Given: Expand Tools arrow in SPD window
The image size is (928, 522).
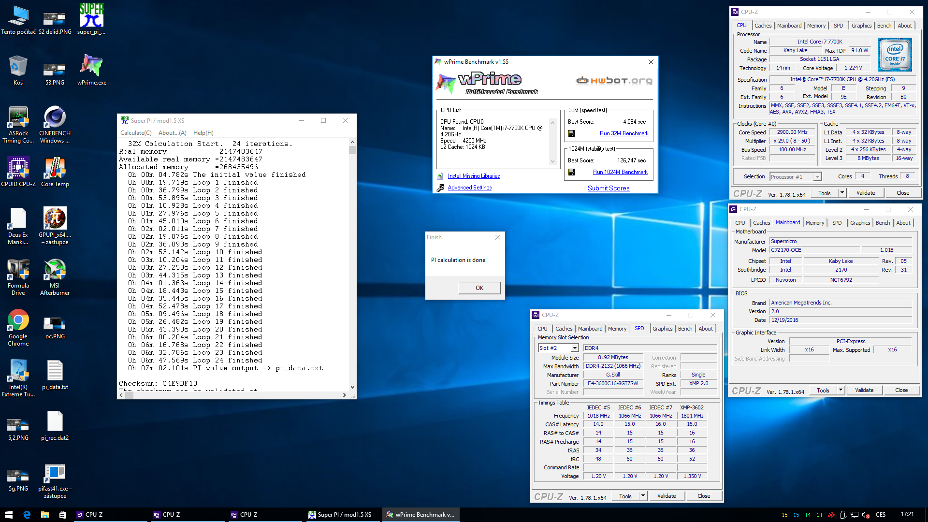Looking at the screenshot, I should pyautogui.click(x=643, y=496).
